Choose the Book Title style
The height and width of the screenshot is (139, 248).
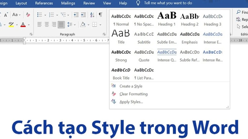coord(121,74)
